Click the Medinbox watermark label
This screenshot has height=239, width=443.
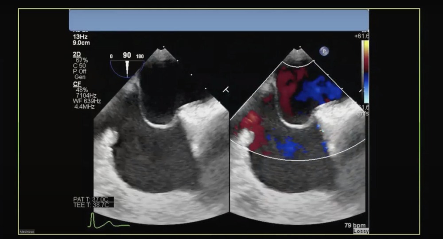click(27, 231)
